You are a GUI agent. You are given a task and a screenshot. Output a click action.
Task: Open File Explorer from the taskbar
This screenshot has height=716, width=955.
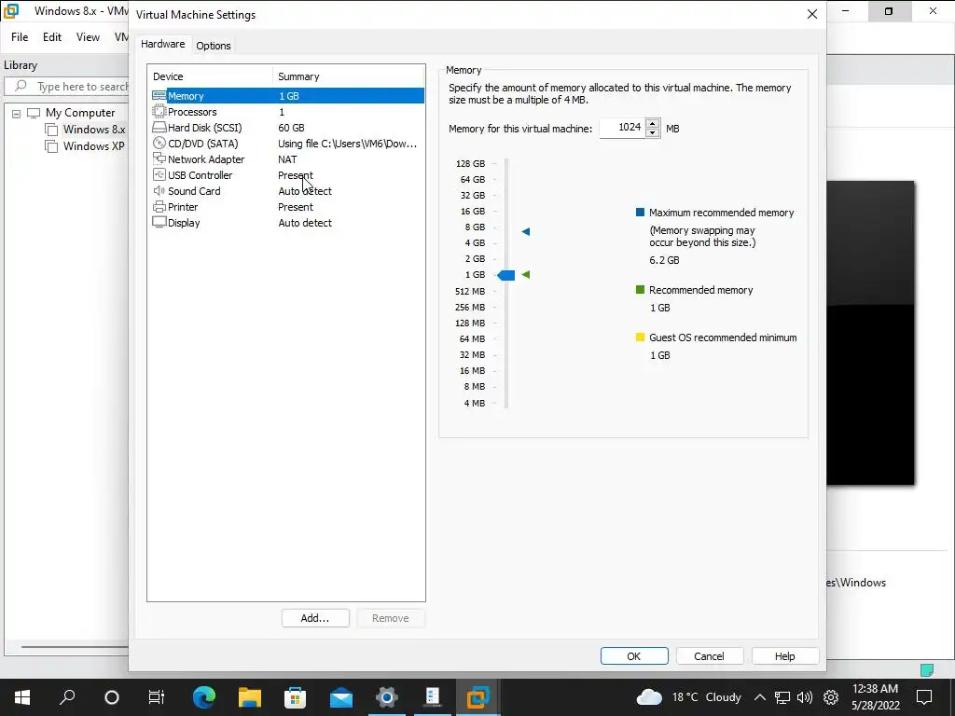point(250,697)
